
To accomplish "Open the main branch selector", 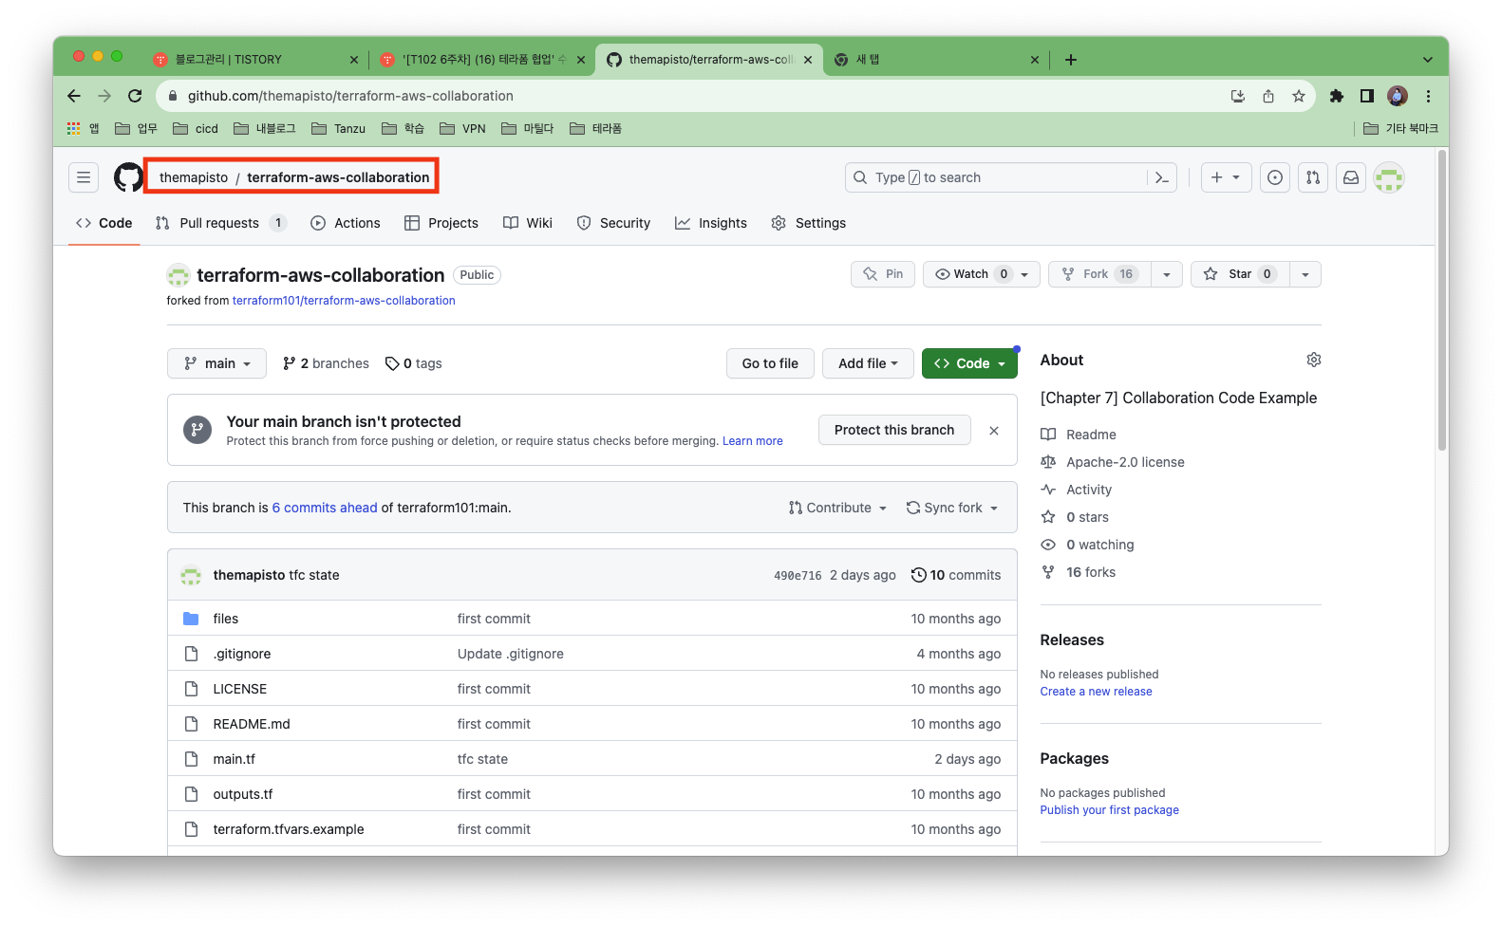I will coord(217,363).
